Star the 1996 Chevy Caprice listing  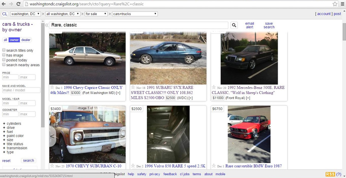point(52,87)
